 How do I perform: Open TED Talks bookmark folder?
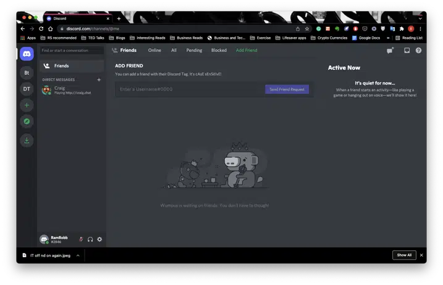click(93, 38)
